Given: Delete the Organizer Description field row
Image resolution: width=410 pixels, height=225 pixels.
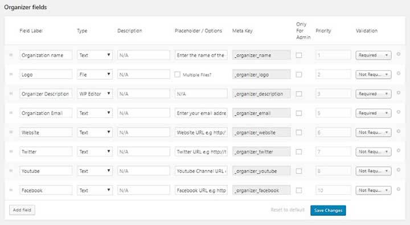Looking at the screenshot, I should (x=398, y=93).
